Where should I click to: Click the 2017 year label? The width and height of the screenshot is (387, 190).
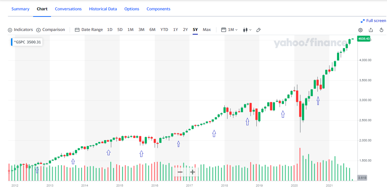pyautogui.click(x=189, y=185)
